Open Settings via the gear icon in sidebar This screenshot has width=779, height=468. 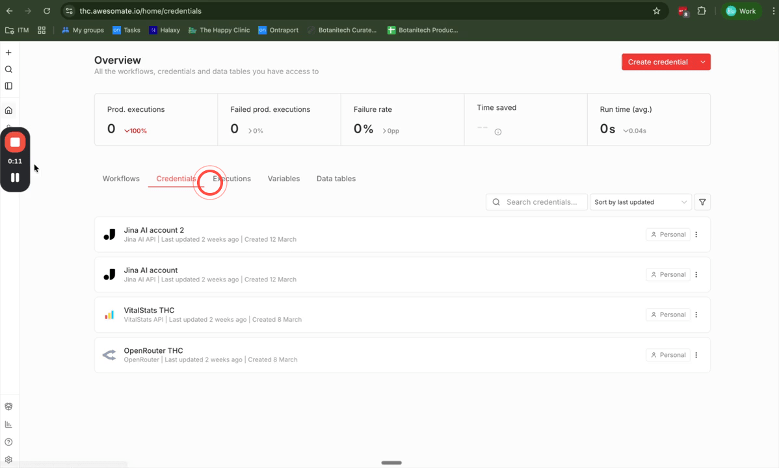click(x=8, y=459)
